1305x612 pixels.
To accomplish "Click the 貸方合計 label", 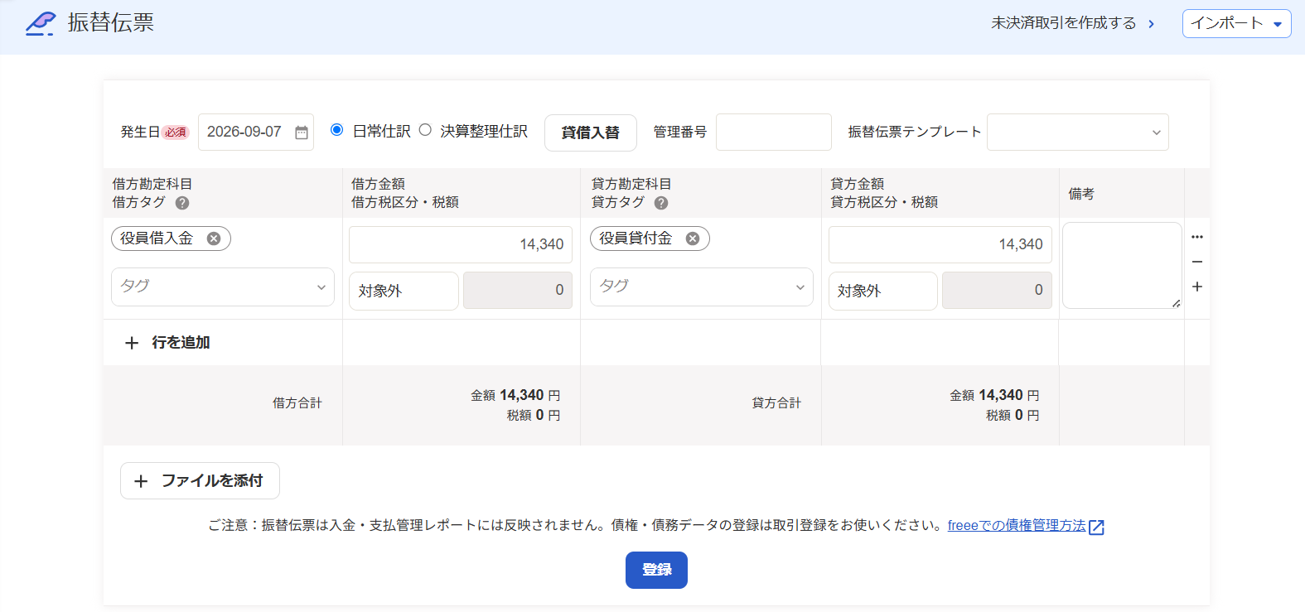I will point(776,403).
